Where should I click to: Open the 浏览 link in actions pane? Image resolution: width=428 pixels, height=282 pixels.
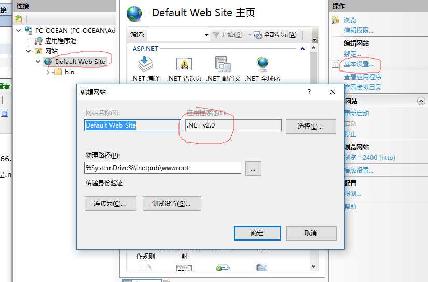click(350, 20)
